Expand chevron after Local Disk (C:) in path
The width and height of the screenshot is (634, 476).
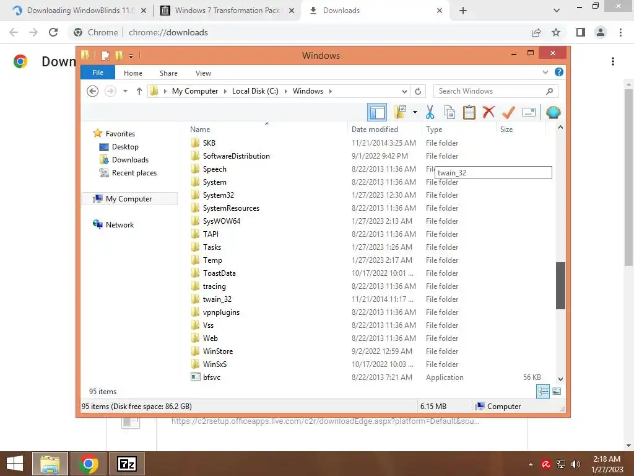tap(285, 91)
